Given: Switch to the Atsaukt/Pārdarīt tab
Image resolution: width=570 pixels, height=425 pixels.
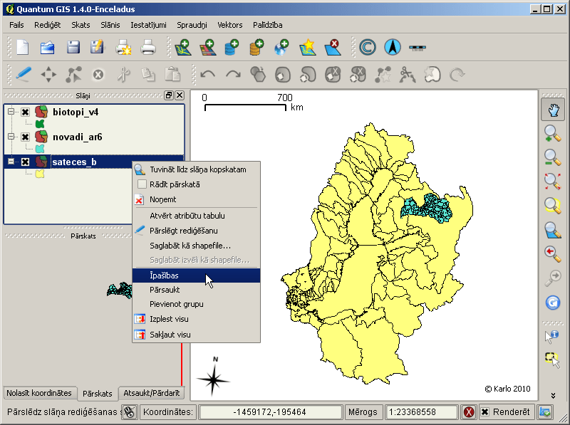Looking at the screenshot, I should tap(151, 393).
